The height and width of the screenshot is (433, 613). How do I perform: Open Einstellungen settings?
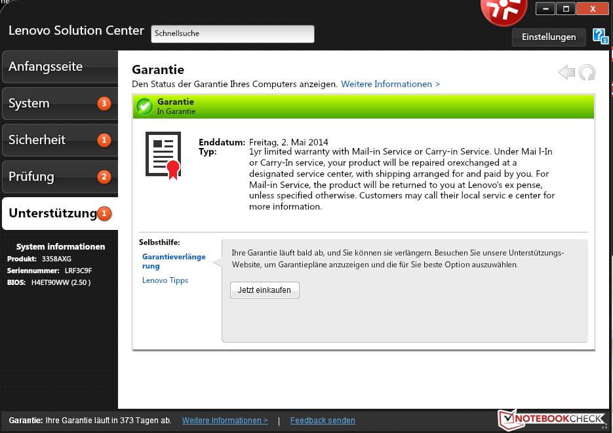click(x=549, y=37)
